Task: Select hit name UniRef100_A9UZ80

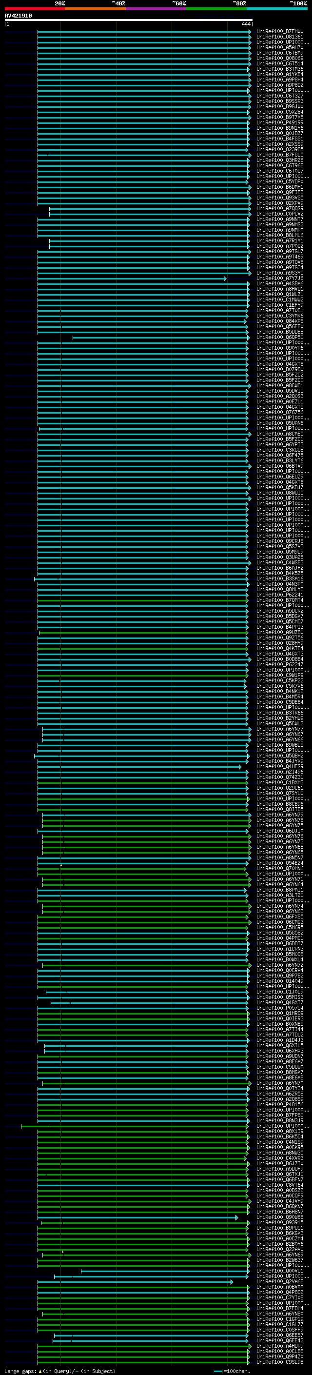Action: click(280, 633)
